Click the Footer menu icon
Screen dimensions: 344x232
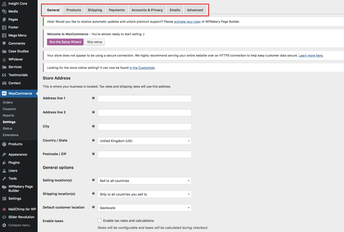(4, 27)
